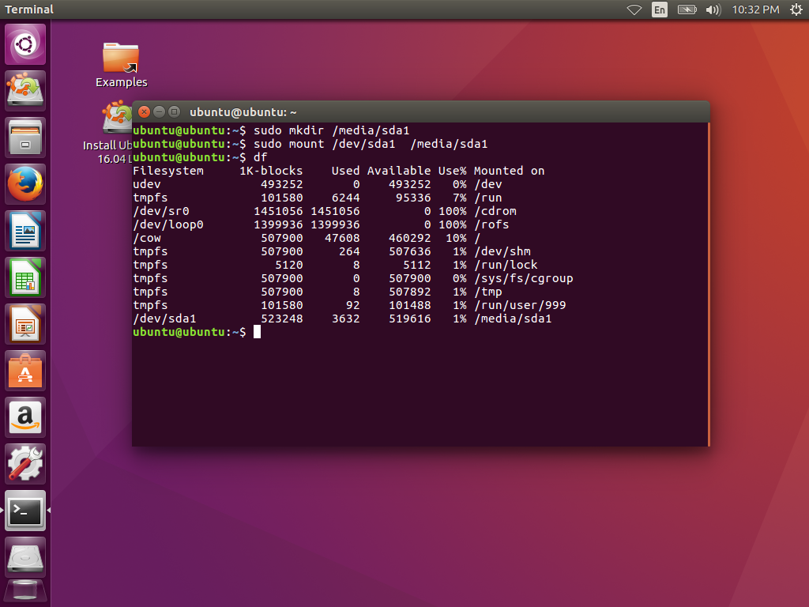Open Ubuntu Software from the launcher
The width and height of the screenshot is (809, 607).
pyautogui.click(x=24, y=370)
